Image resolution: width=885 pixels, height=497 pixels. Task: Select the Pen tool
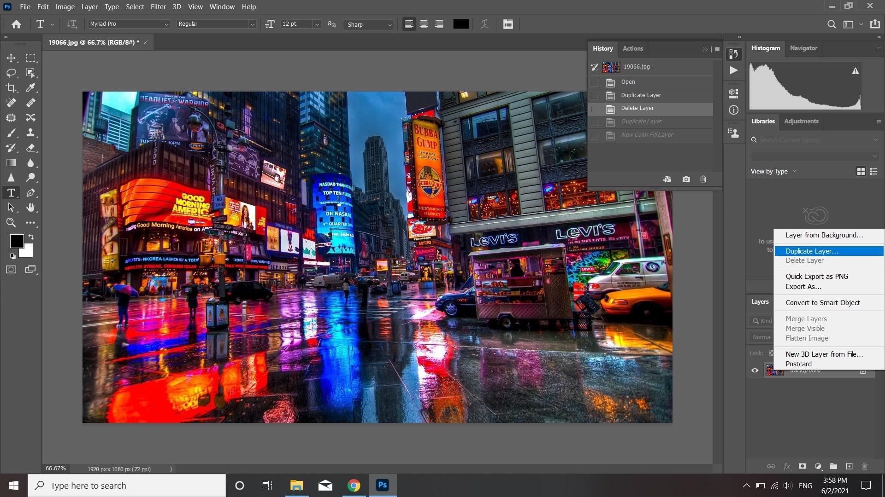pos(30,193)
